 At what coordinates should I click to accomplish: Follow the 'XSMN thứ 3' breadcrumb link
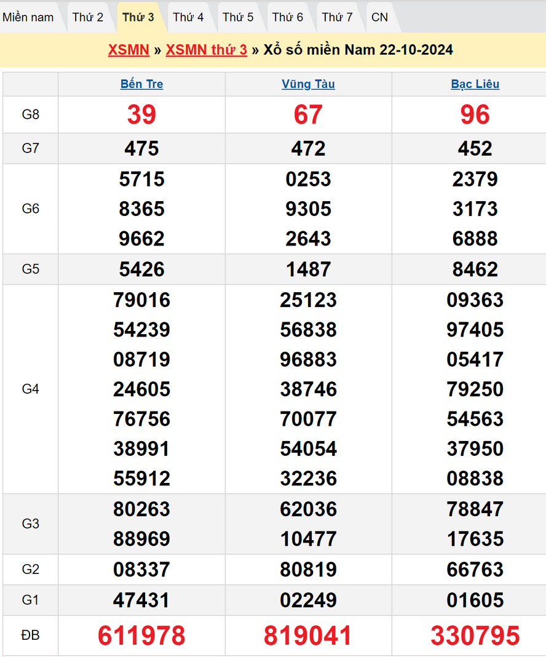coord(207,50)
